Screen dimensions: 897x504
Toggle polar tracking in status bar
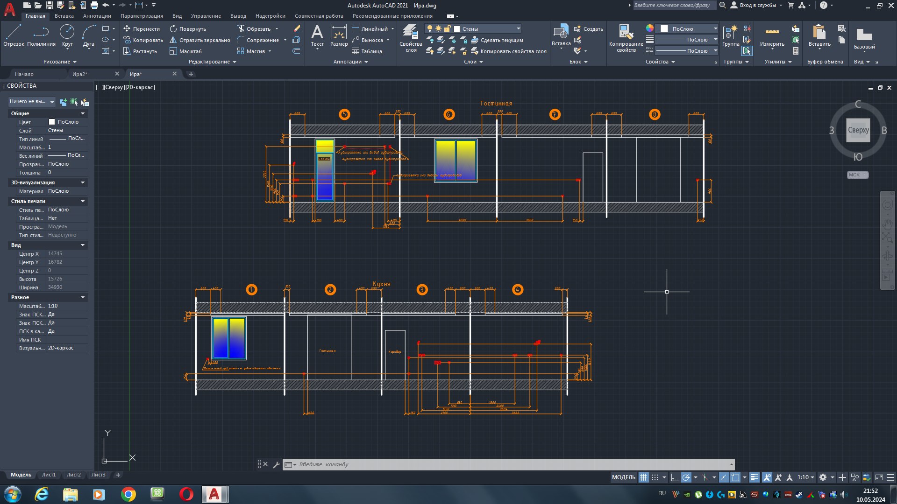[x=686, y=477]
